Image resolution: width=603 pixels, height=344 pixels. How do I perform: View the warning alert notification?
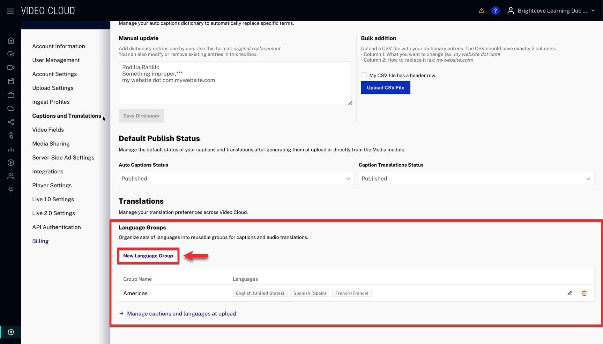coord(481,11)
